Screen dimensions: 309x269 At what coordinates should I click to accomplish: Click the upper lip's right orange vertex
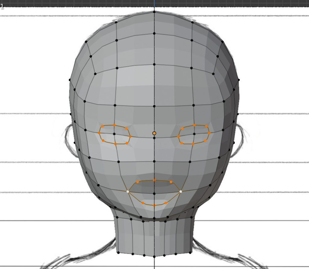(x=171, y=182)
